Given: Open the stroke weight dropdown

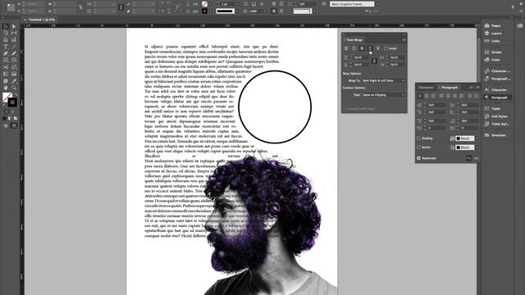Looking at the screenshot, I should pos(237,4).
